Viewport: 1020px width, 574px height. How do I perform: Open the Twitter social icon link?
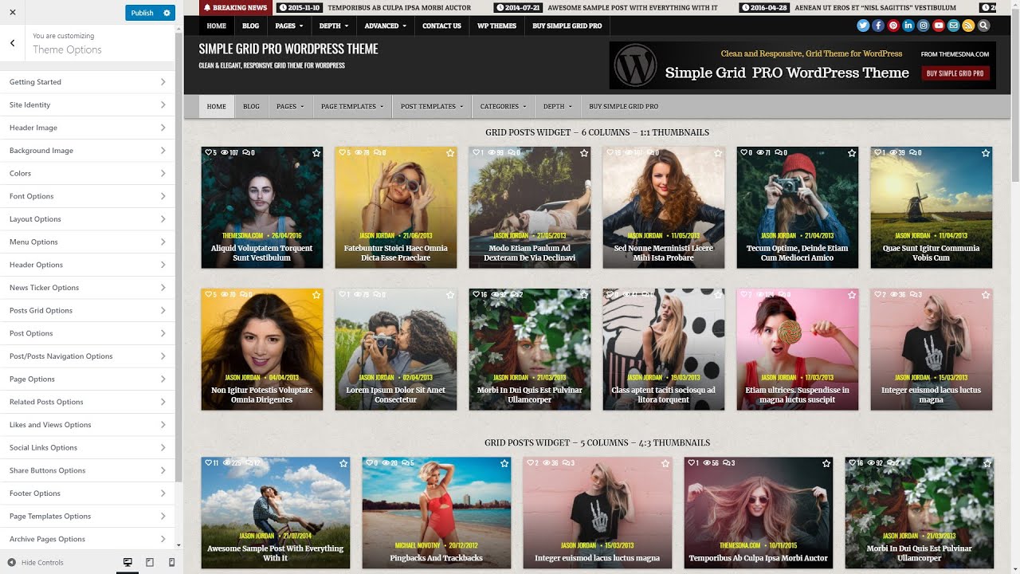(863, 26)
